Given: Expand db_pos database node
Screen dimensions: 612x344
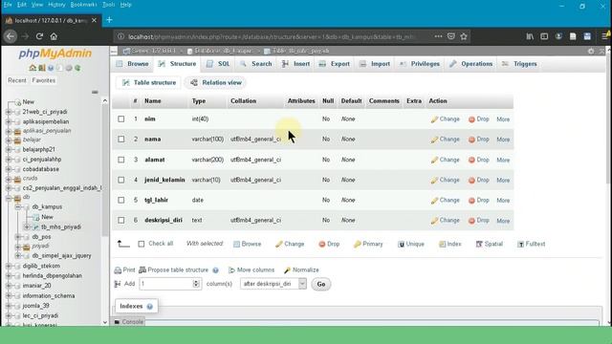Looking at the screenshot, I should [x=18, y=237].
